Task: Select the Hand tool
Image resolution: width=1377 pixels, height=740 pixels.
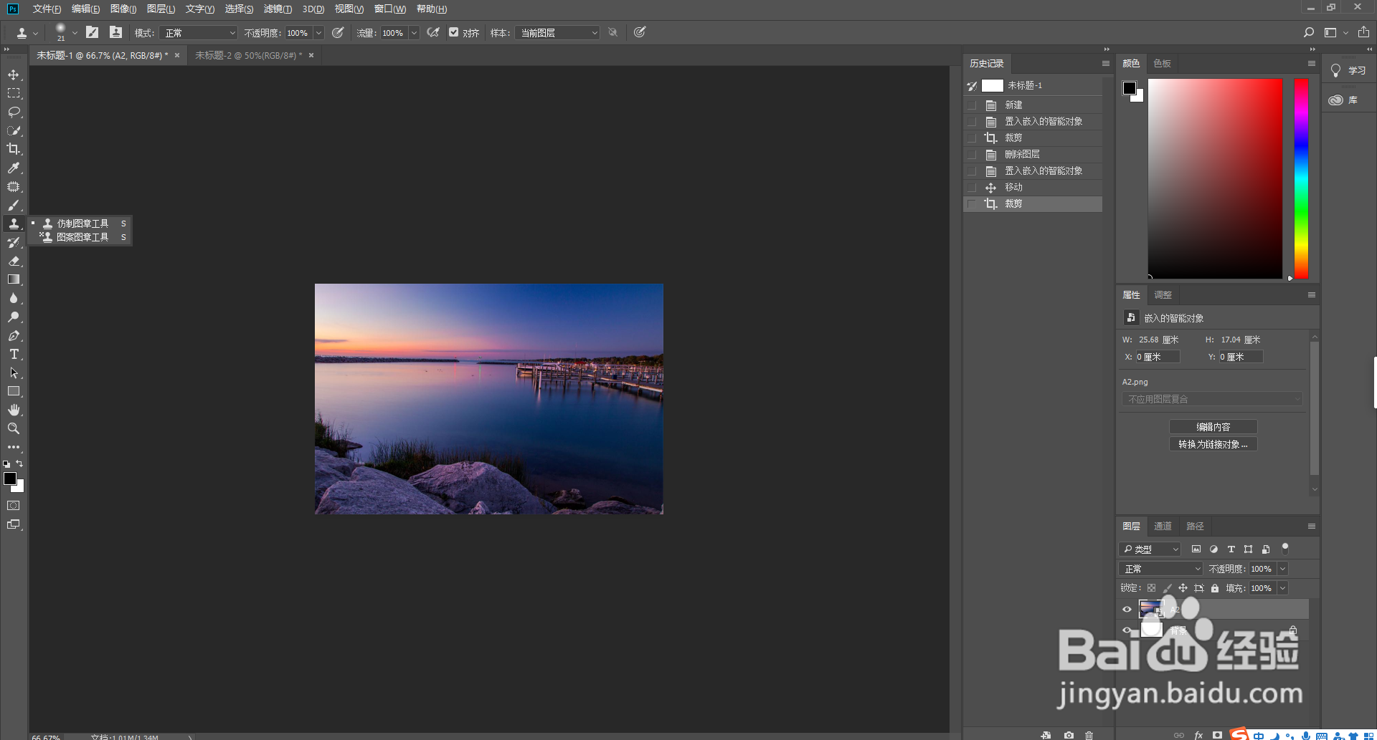Action: point(14,410)
